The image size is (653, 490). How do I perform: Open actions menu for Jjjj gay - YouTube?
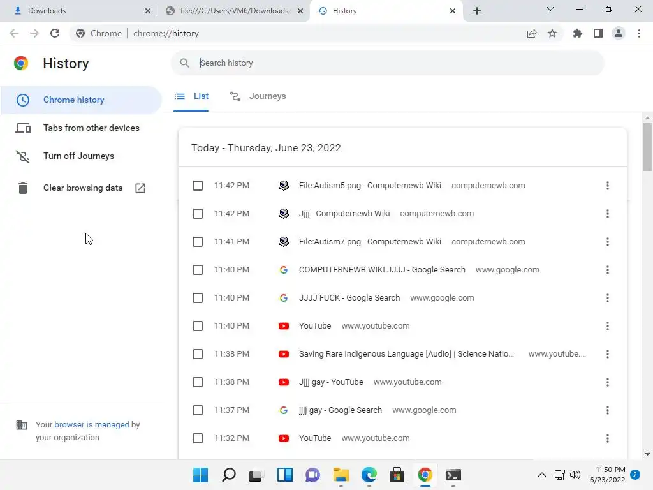tap(608, 382)
